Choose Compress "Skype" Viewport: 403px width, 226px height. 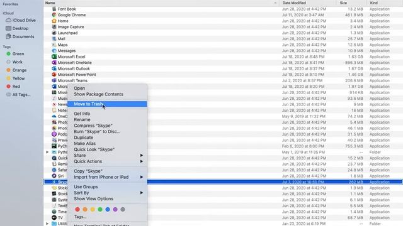pos(107,126)
